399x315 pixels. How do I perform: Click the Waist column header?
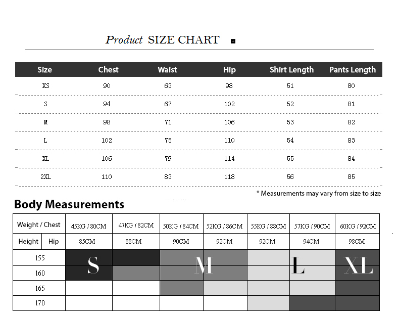pos(167,70)
